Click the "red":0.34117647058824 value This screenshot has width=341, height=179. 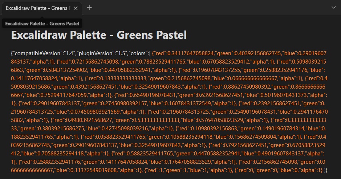coord(184,53)
